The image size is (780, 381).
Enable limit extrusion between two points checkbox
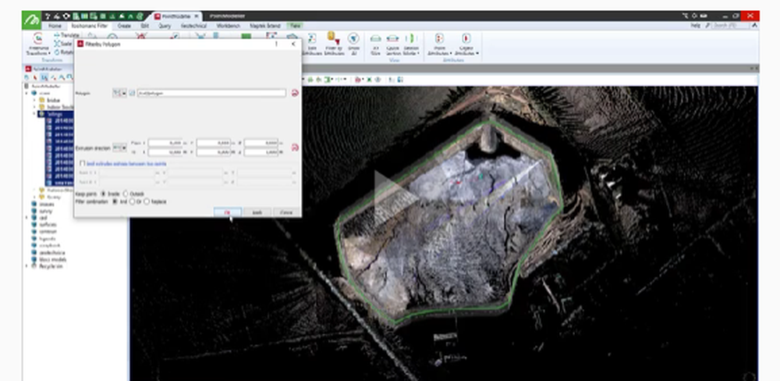click(x=83, y=163)
